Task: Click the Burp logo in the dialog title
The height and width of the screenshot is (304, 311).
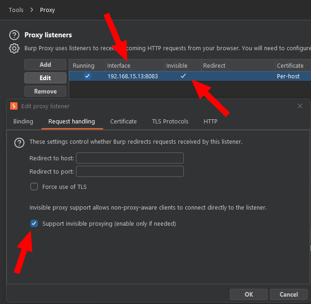Action: (x=14, y=106)
